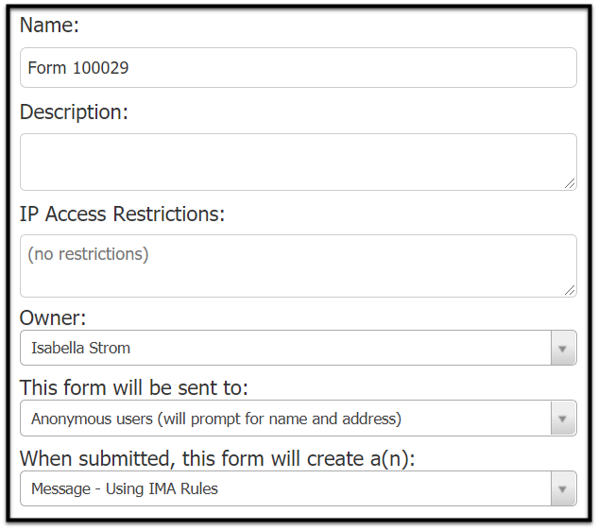The width and height of the screenshot is (598, 530).
Task: Click the 'Form 100029' text
Action: pos(78,68)
